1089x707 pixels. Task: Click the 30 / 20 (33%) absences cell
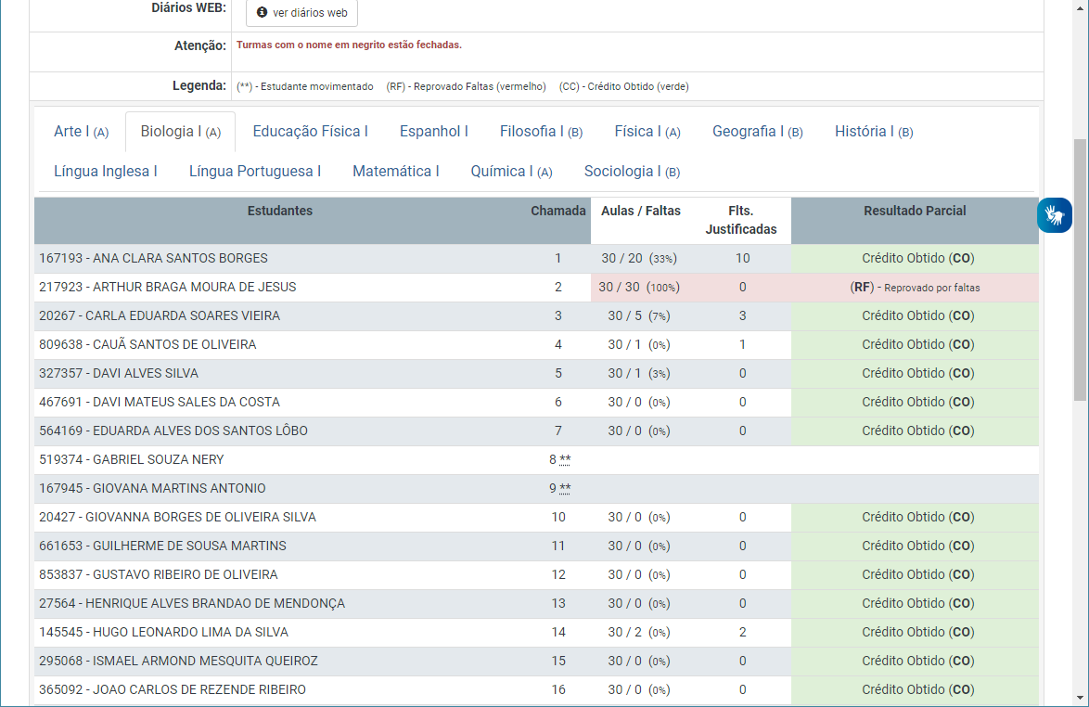click(x=639, y=258)
